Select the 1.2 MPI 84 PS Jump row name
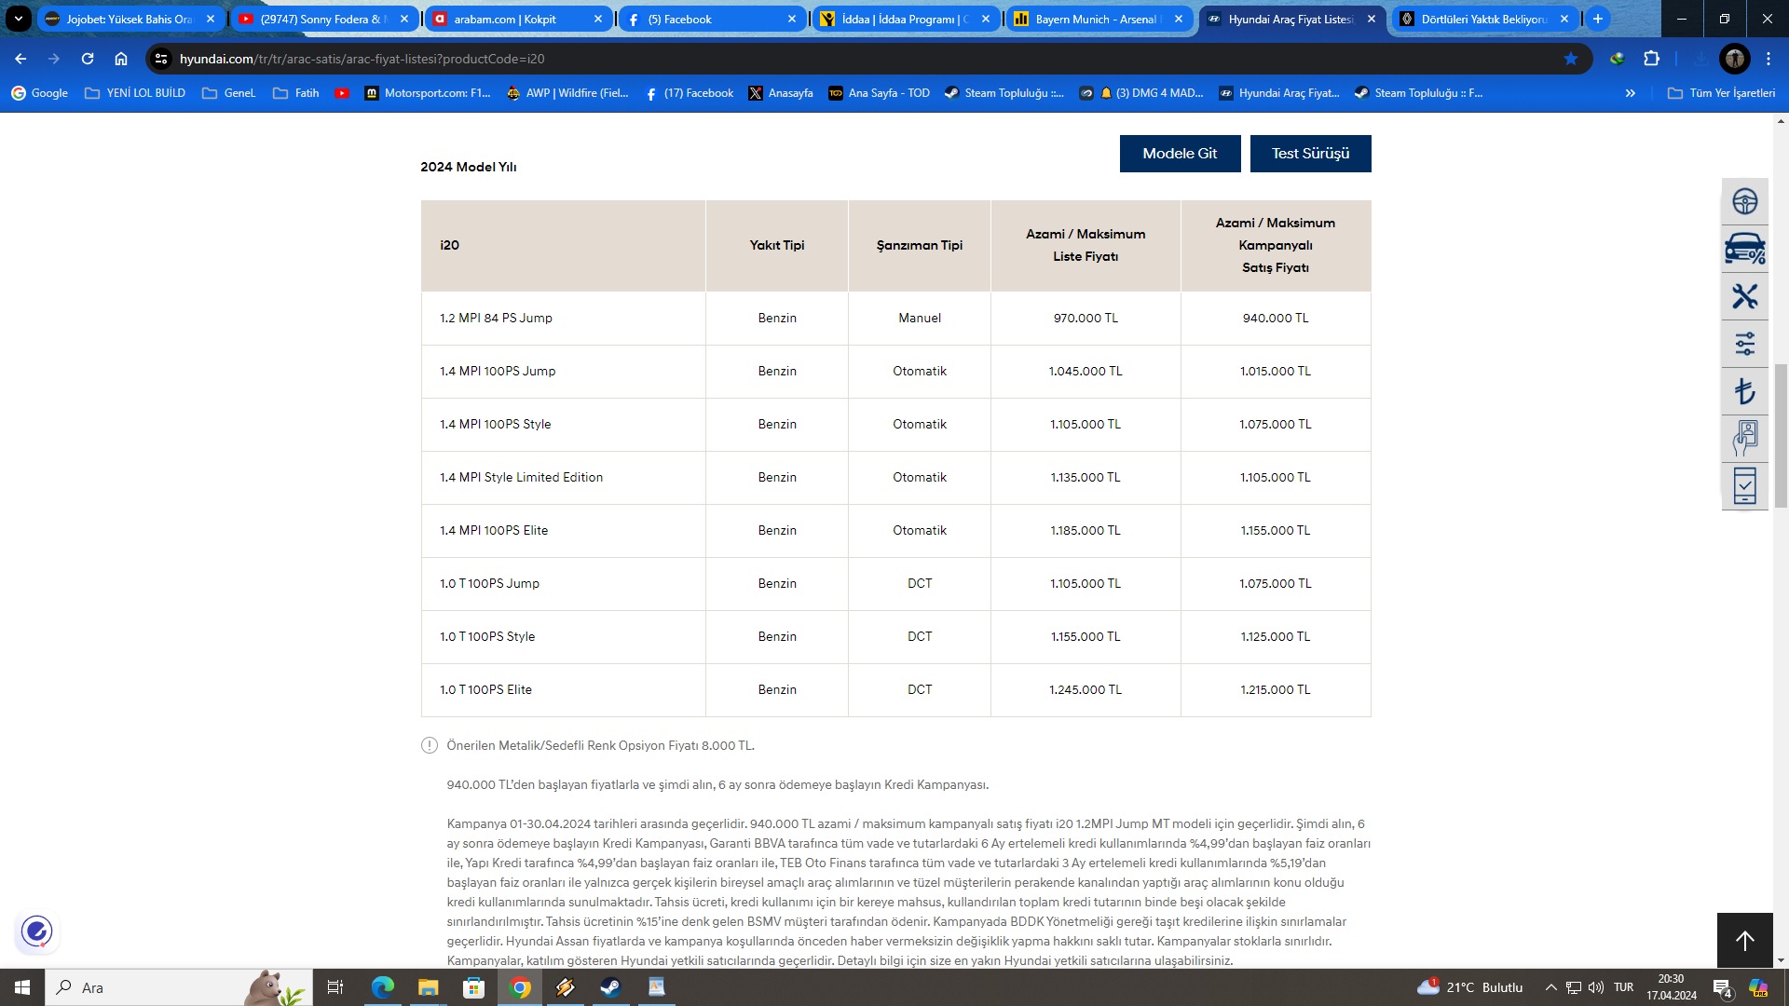Image resolution: width=1789 pixels, height=1006 pixels. click(x=496, y=319)
